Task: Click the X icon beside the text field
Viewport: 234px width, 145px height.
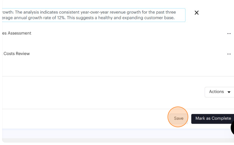Action: click(x=197, y=13)
